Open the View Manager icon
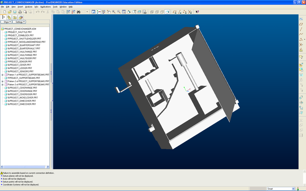 [144, 12]
